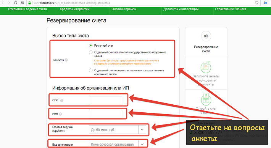
Task: Click the Годовая выручка (в рублях) label
Action: tap(62, 129)
